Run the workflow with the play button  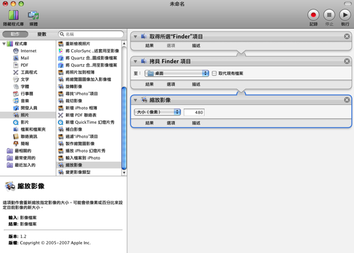pyautogui.click(x=345, y=15)
